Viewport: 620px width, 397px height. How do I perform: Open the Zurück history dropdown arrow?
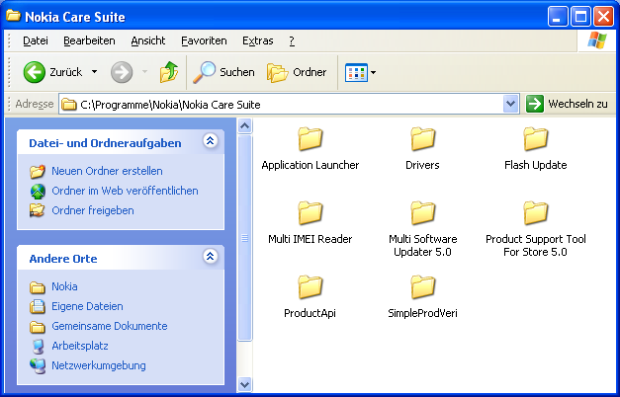click(x=94, y=72)
